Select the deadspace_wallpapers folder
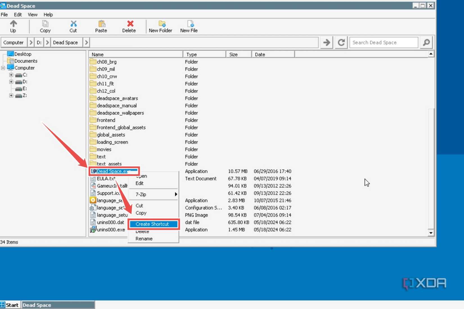Viewport: 464px width, 309px height. click(117, 113)
